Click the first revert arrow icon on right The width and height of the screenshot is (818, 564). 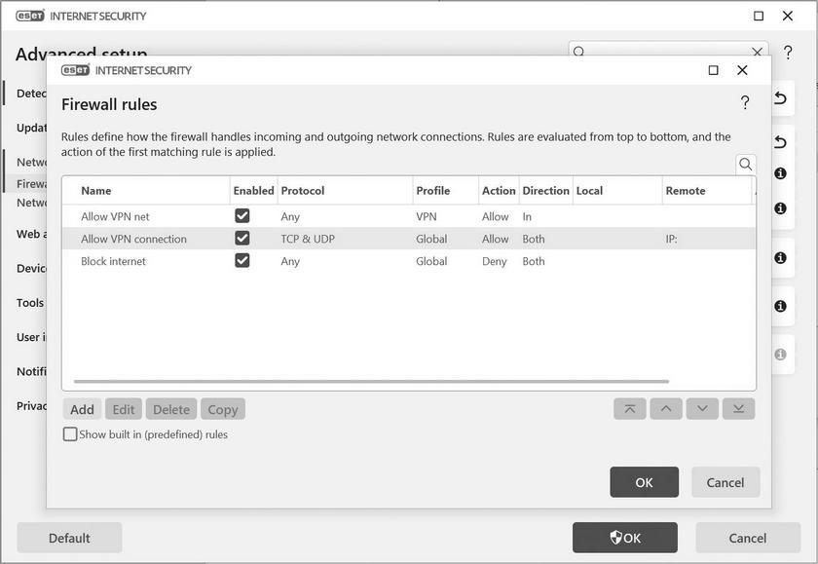[780, 98]
